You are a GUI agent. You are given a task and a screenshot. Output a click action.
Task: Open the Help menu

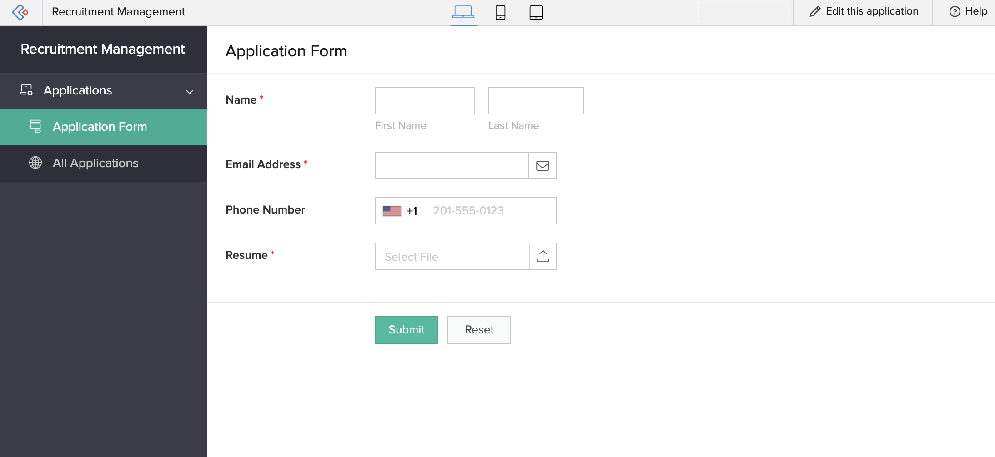(x=968, y=12)
